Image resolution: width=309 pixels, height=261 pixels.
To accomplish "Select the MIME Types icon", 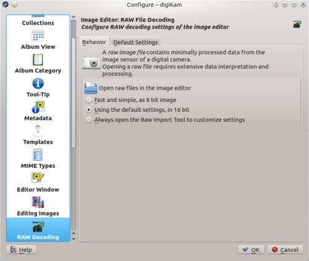I will point(38,155).
